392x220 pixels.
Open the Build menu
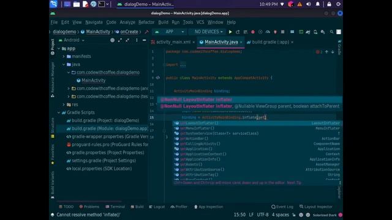point(164,22)
